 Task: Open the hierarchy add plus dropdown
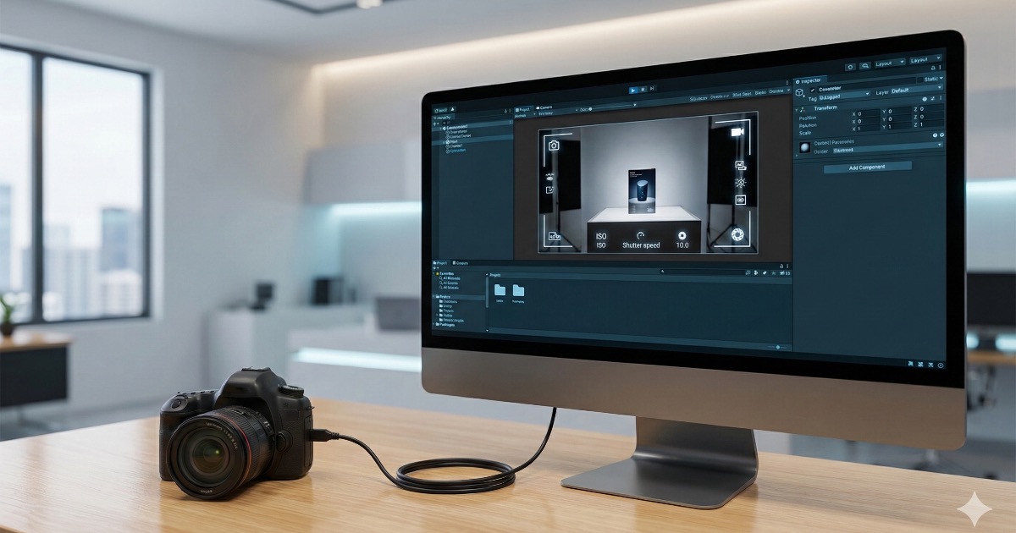click(436, 124)
